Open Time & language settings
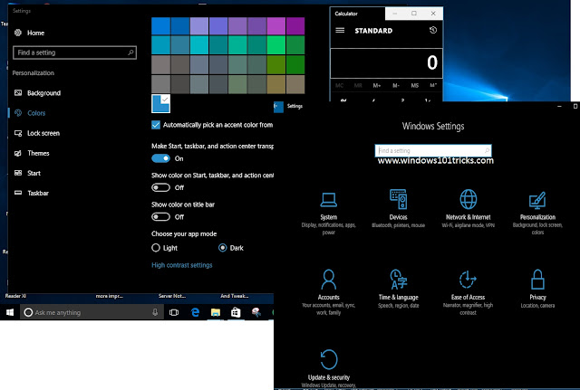Image resolution: width=580 pixels, height=390 pixels. tap(398, 289)
